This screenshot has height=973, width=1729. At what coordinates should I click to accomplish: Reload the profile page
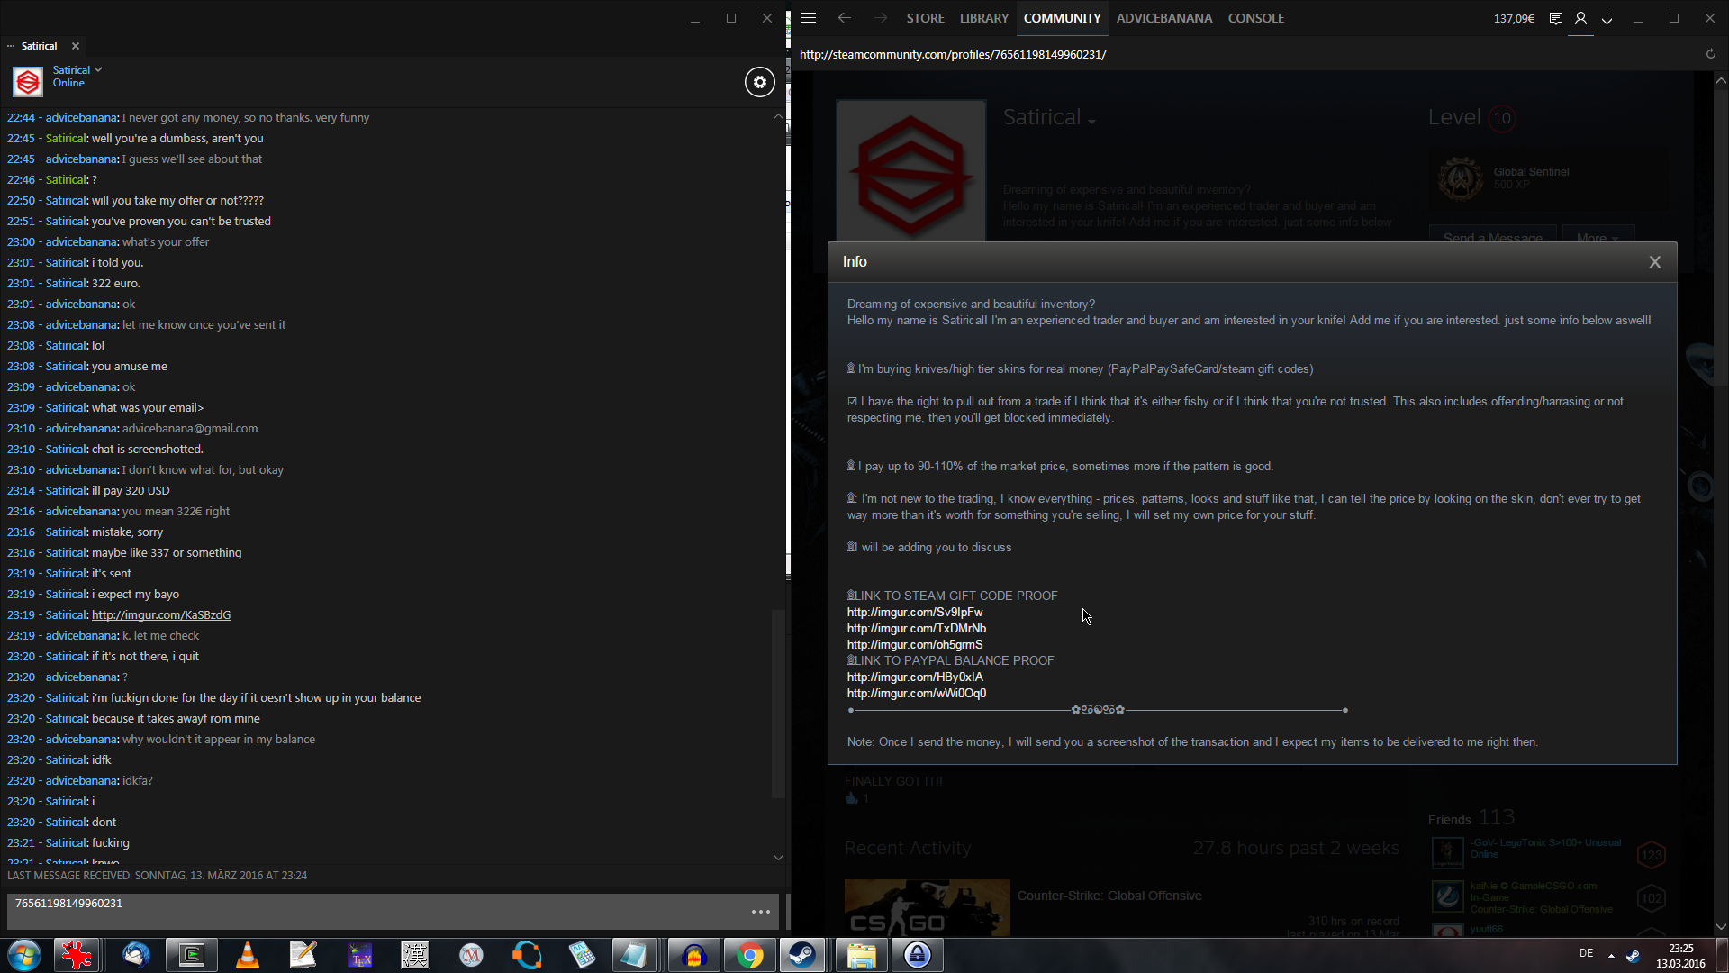(x=1710, y=54)
